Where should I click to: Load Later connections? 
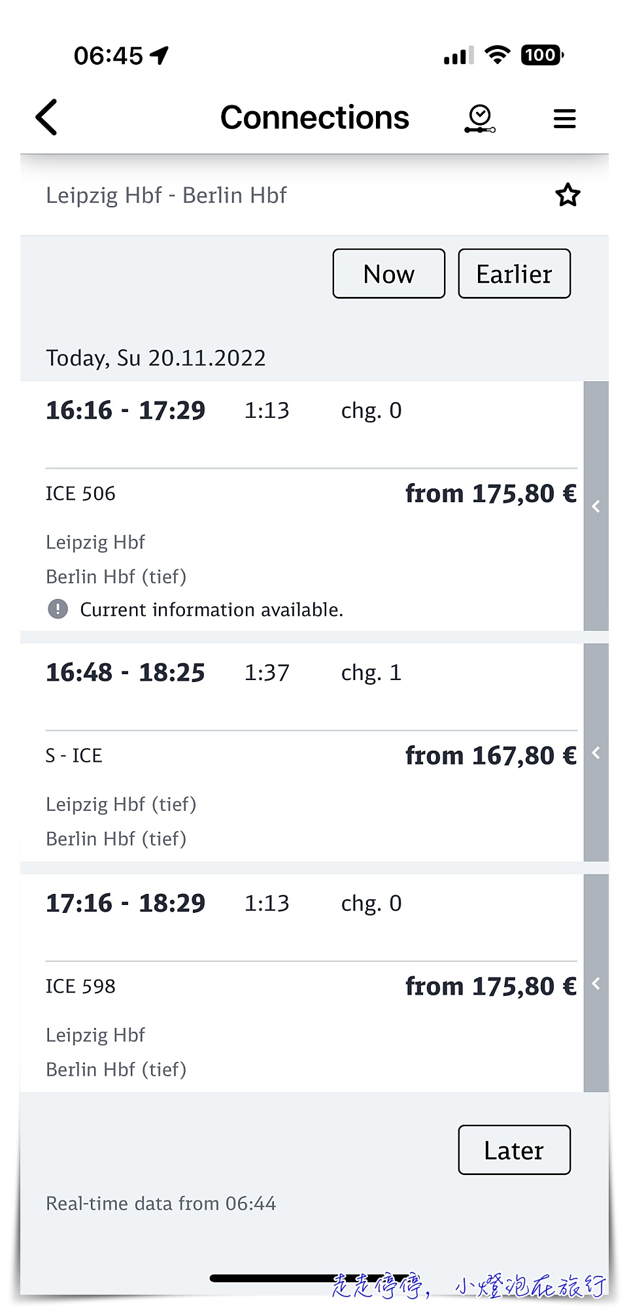coord(515,1150)
